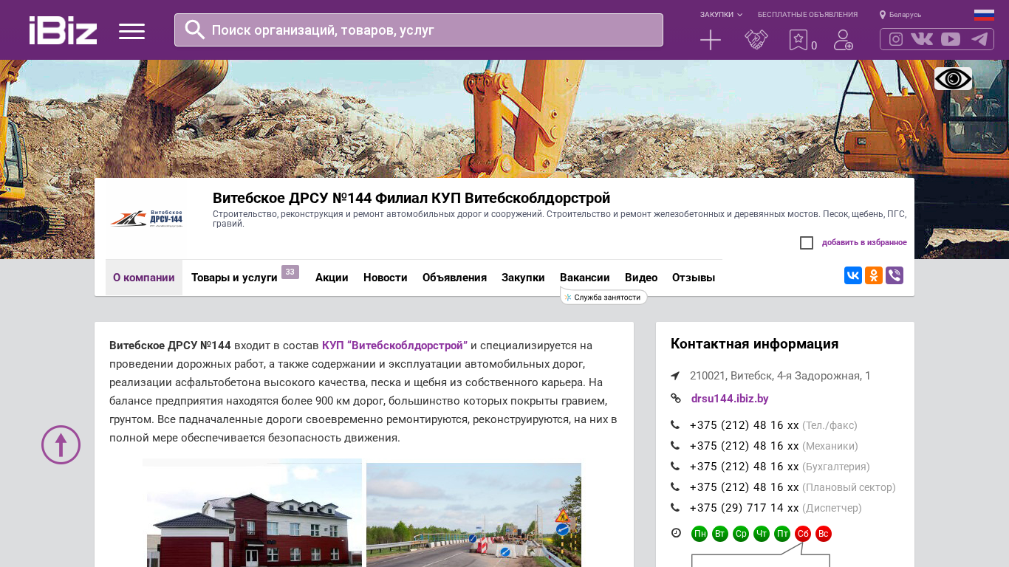Select the Пн working day indicator
The width and height of the screenshot is (1009, 567).
[x=700, y=534]
